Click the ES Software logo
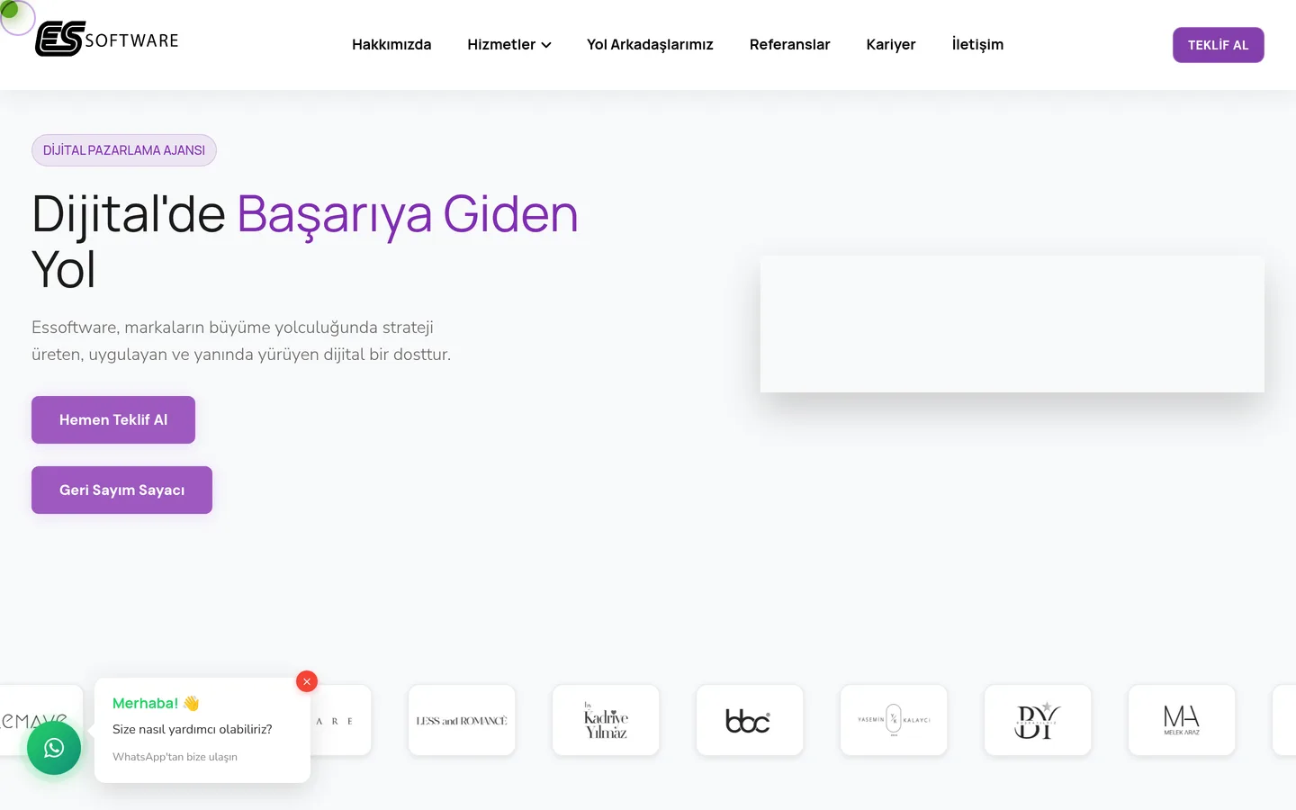Screen dimensions: 1296x810 [x=107, y=40]
